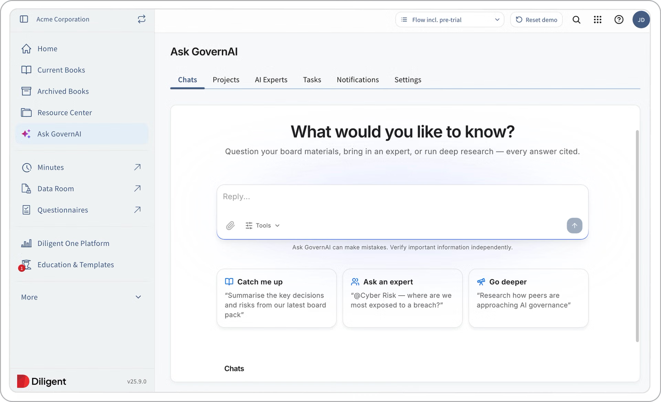Open Education & Templates
Screen dimensions: 661x402
click(82, 265)
